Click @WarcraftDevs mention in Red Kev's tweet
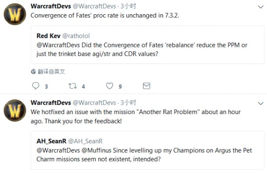The image size is (267, 173). (x=58, y=45)
